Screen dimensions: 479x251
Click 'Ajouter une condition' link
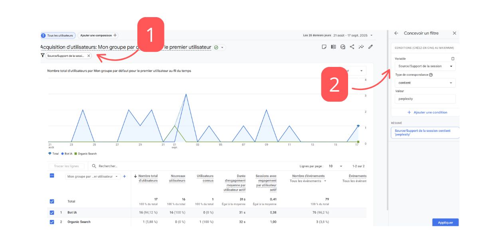[x=427, y=112]
